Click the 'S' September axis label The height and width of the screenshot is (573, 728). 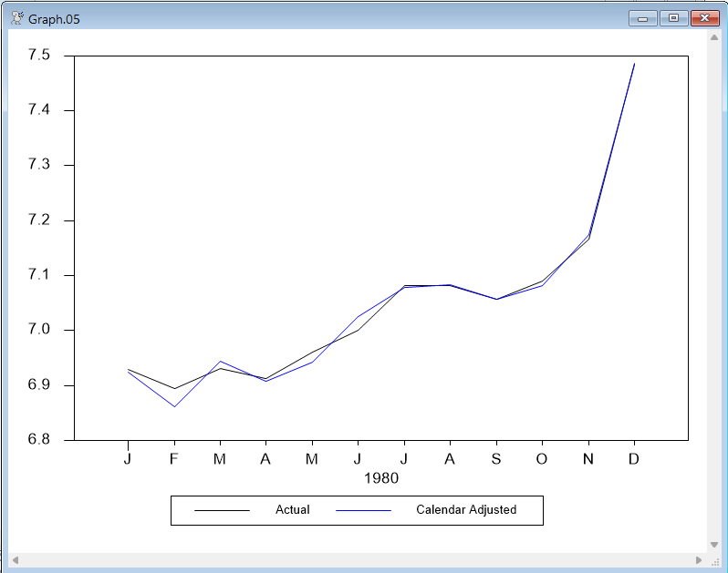click(495, 458)
